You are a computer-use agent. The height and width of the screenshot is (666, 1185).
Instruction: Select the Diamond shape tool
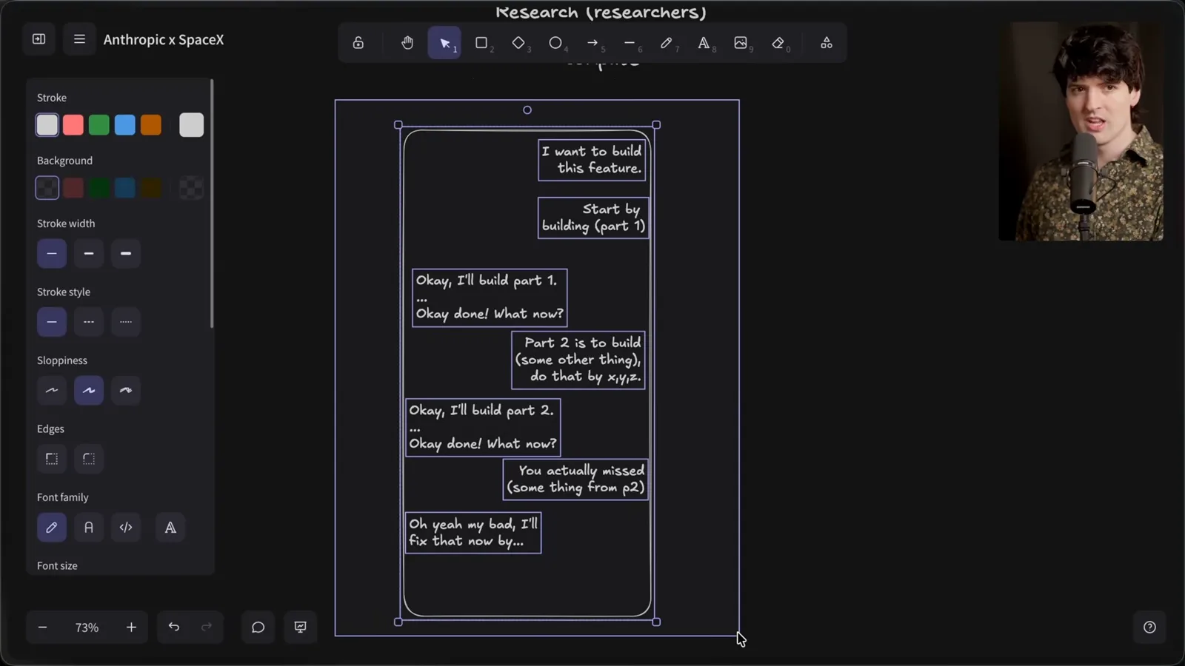(x=518, y=43)
